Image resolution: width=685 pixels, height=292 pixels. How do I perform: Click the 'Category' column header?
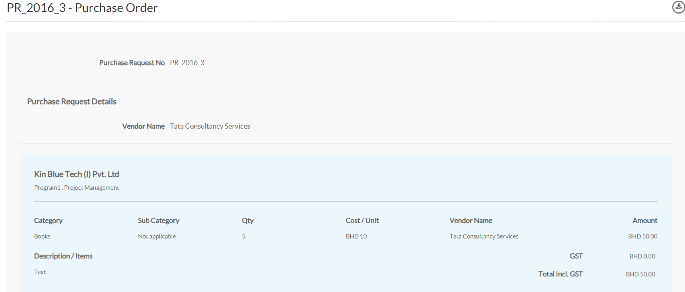point(48,220)
